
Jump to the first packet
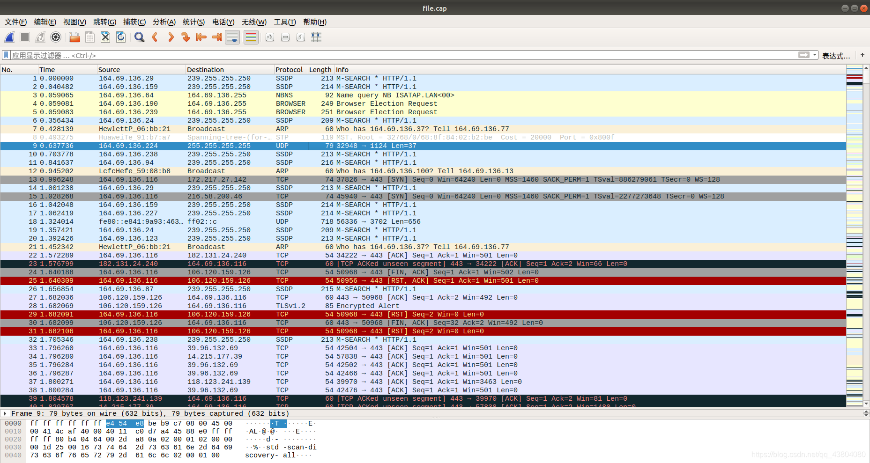[x=201, y=37]
